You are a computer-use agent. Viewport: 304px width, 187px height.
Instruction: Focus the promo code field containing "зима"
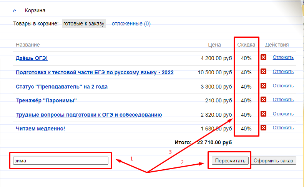(60, 160)
